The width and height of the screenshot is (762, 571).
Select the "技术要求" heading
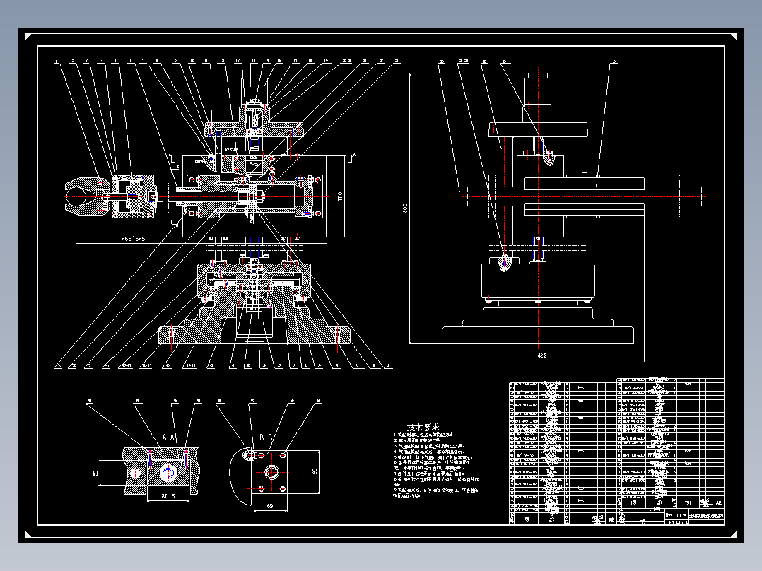[423, 427]
